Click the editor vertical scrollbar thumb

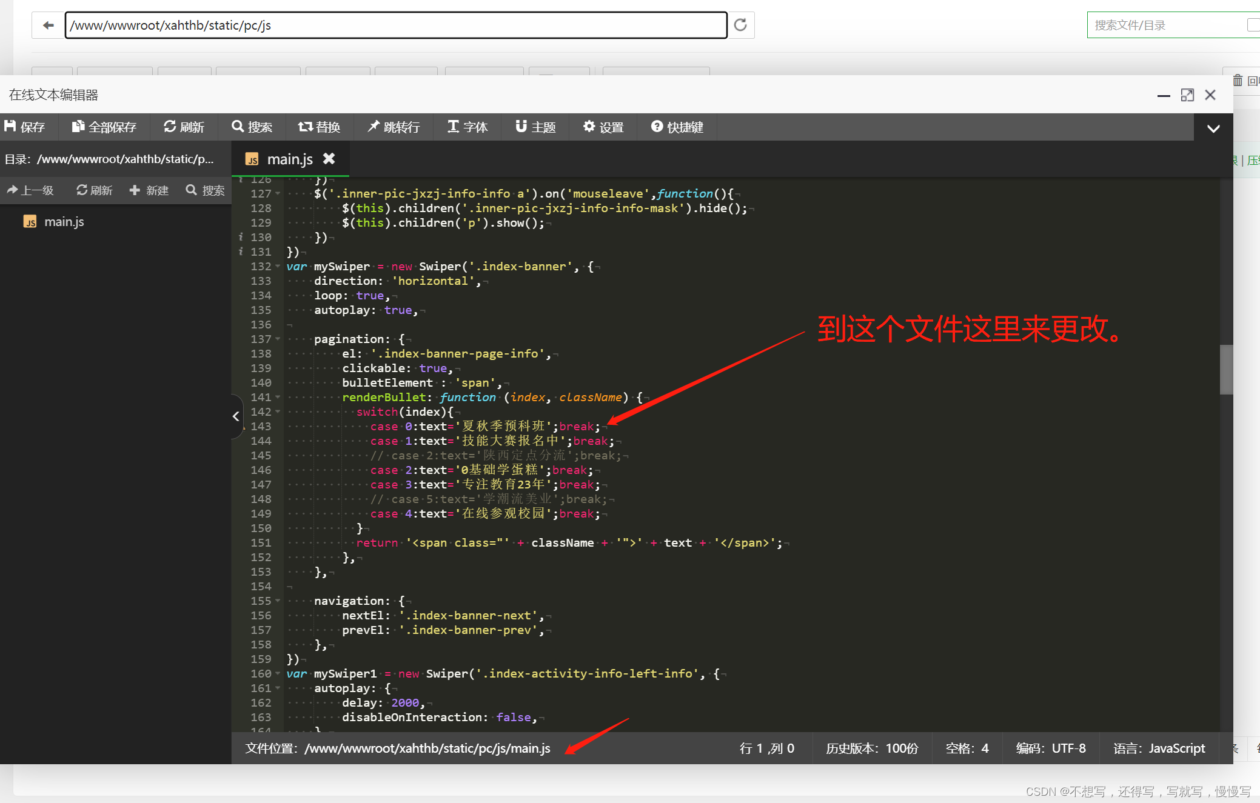point(1226,369)
